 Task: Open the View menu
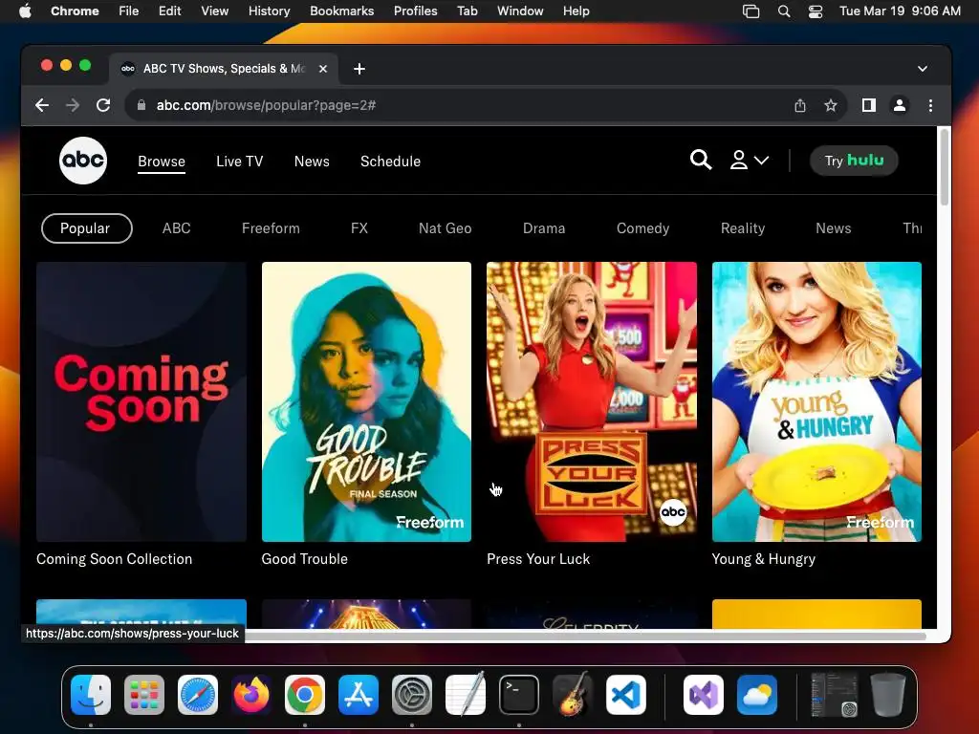(x=215, y=11)
